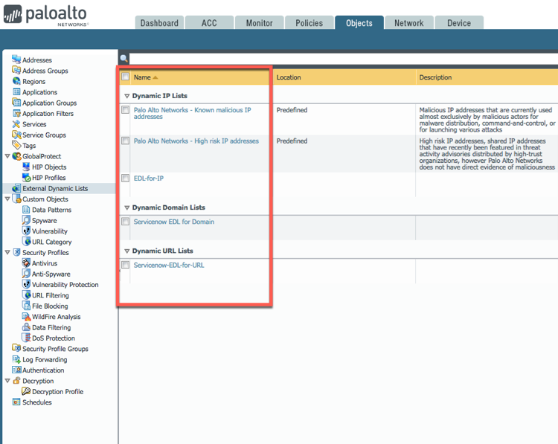Click the Services wrench icon
Viewport: 558px width, 444px height.
[16, 123]
